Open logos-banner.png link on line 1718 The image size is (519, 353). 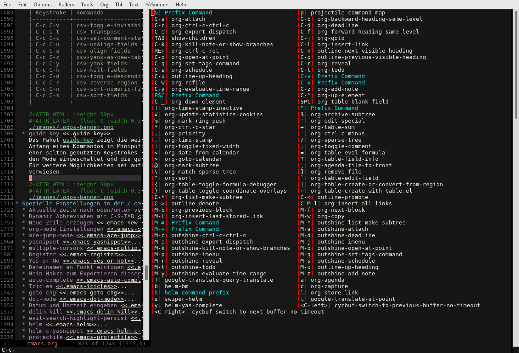[x=71, y=197]
